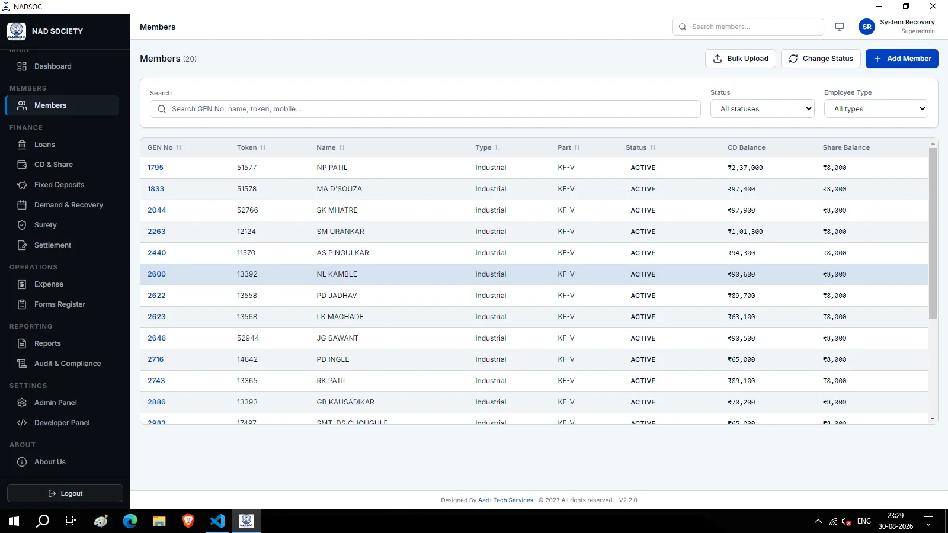Viewport: 948px width, 533px height.
Task: Open About Us page
Action: [62, 462]
